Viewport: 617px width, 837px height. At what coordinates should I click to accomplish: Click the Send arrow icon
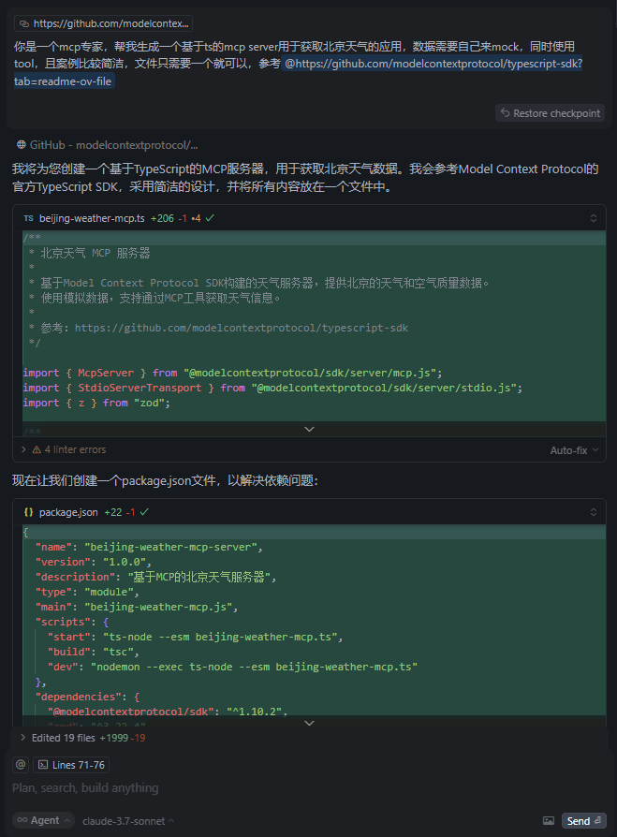596,819
